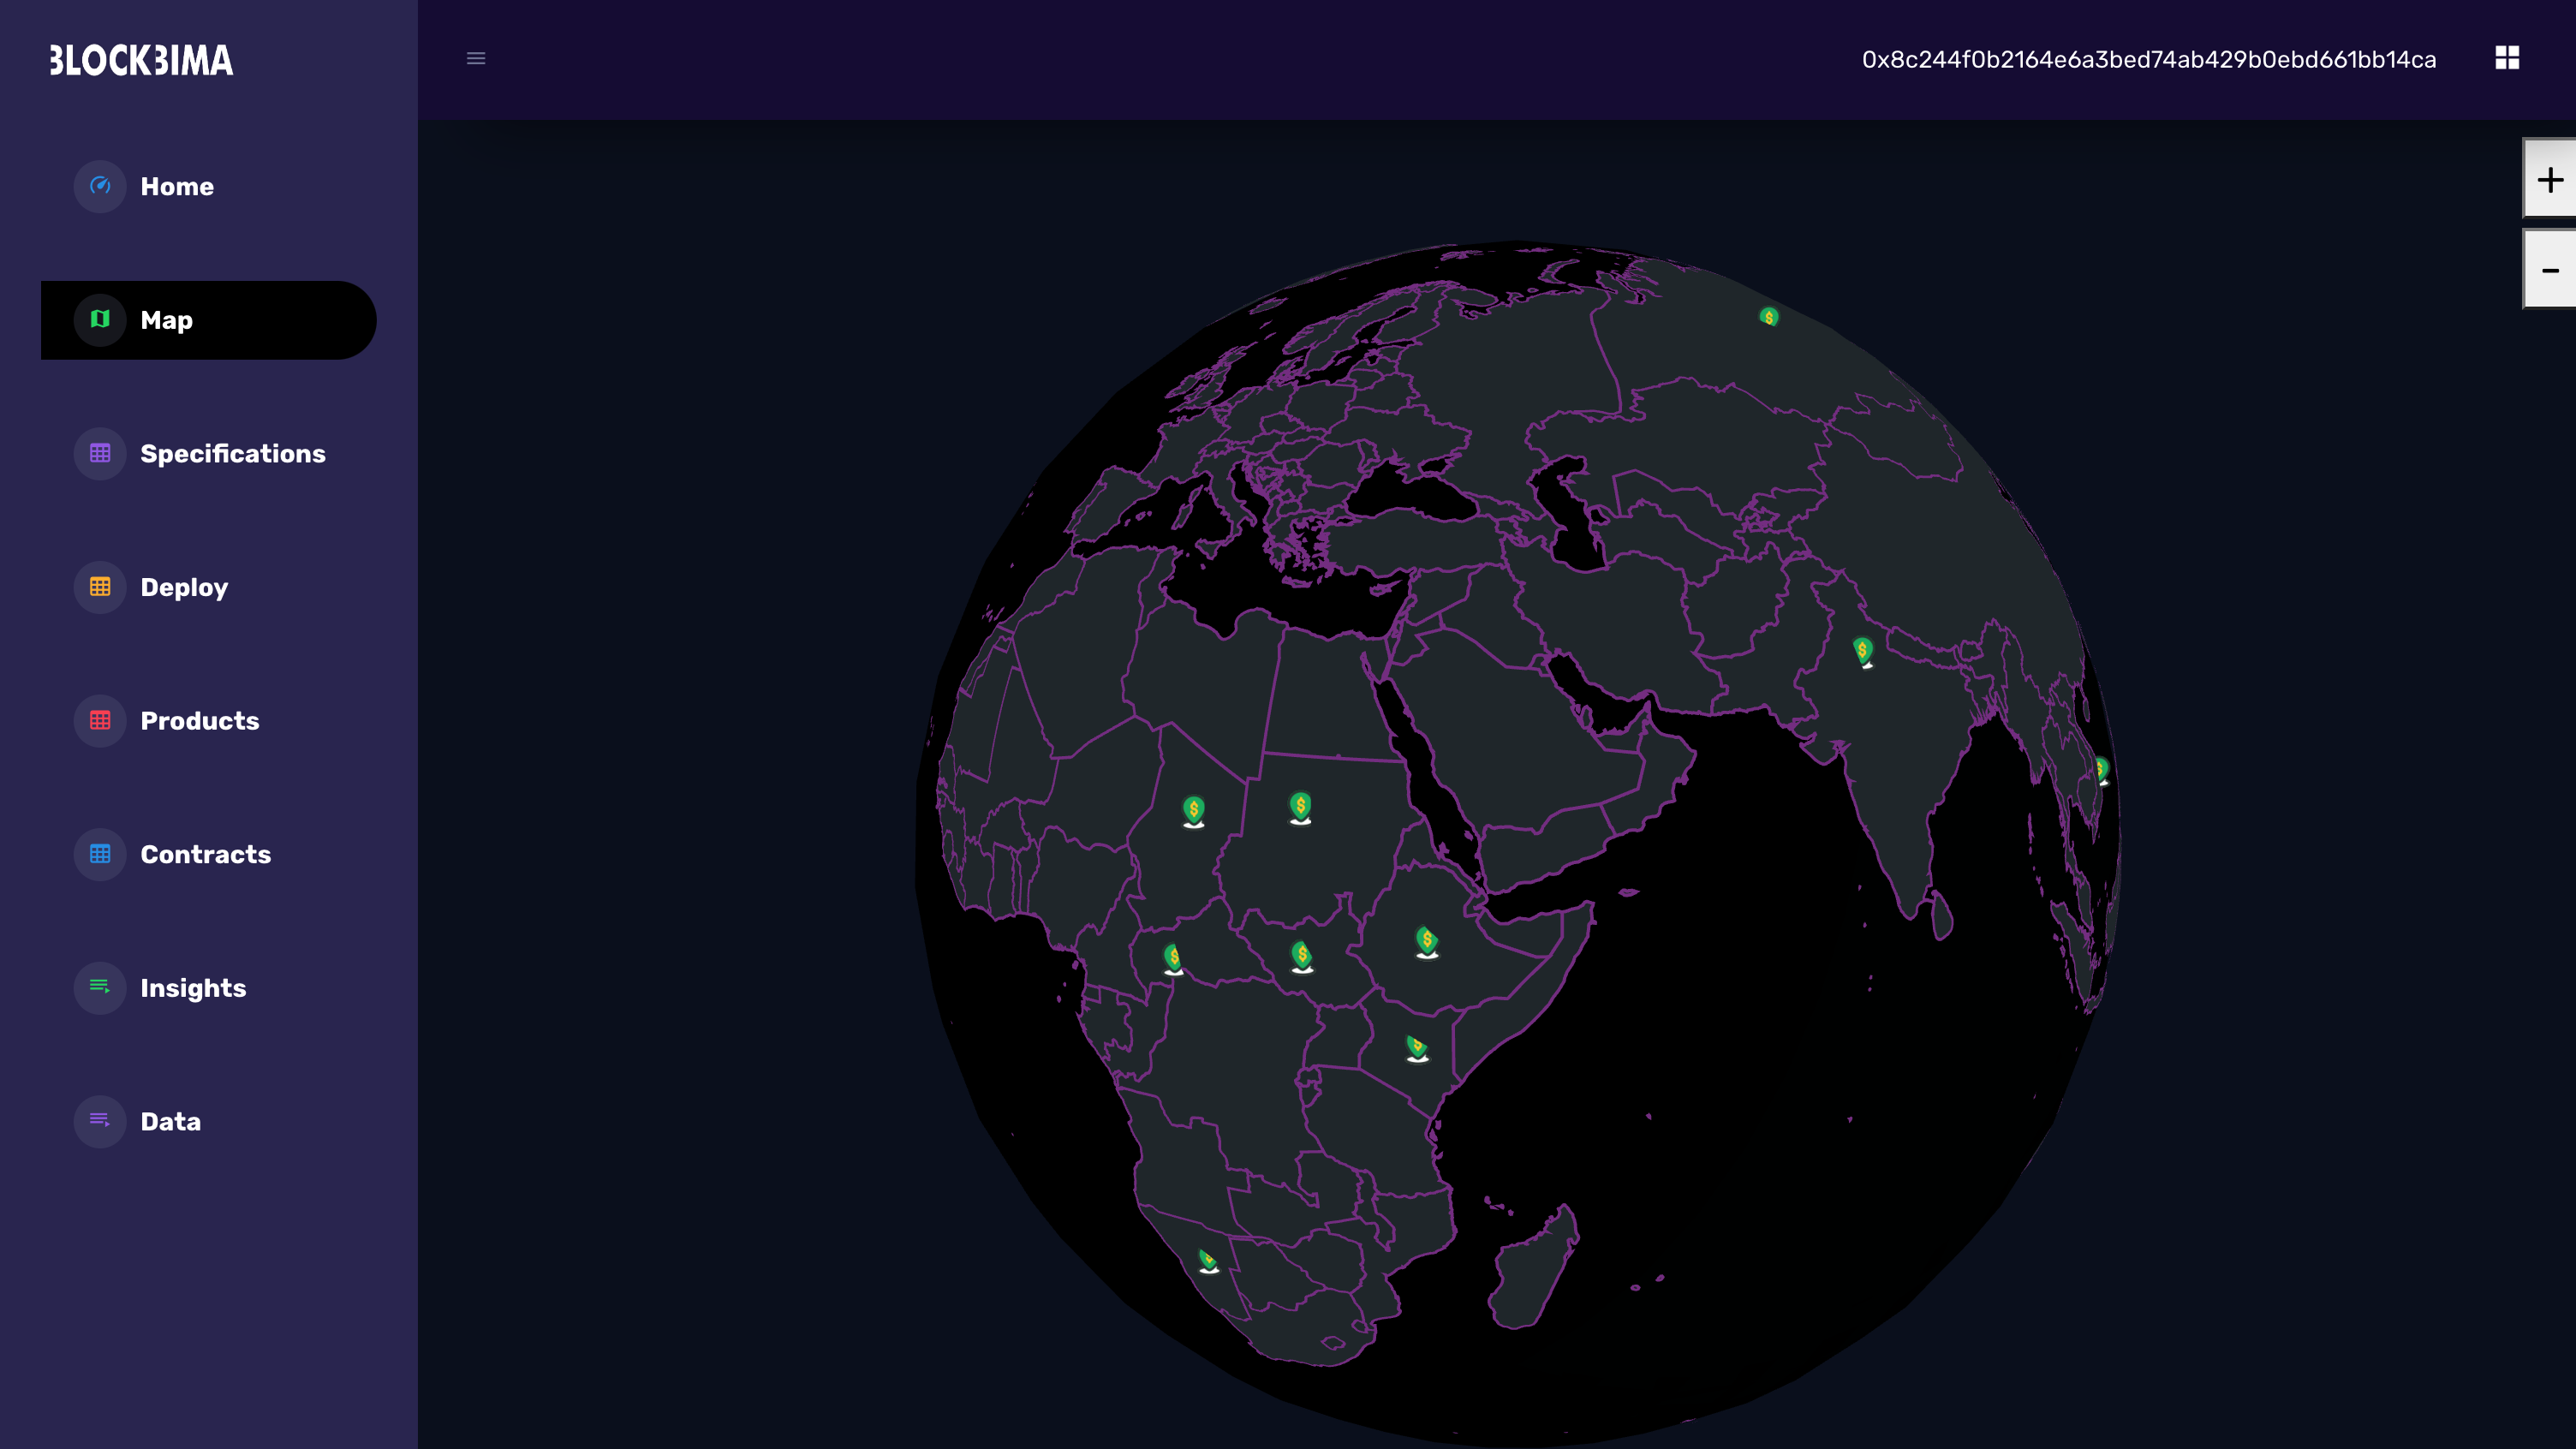This screenshot has height=1449, width=2576.
Task: Click the dollar marker in Namibia
Action: tap(1208, 1260)
